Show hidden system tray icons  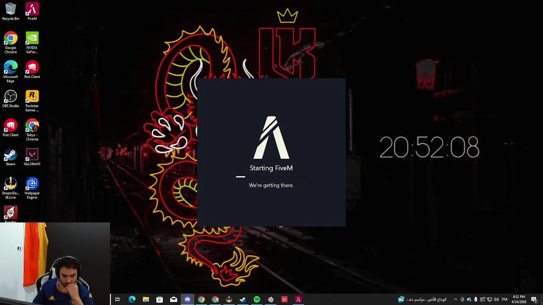click(x=456, y=299)
